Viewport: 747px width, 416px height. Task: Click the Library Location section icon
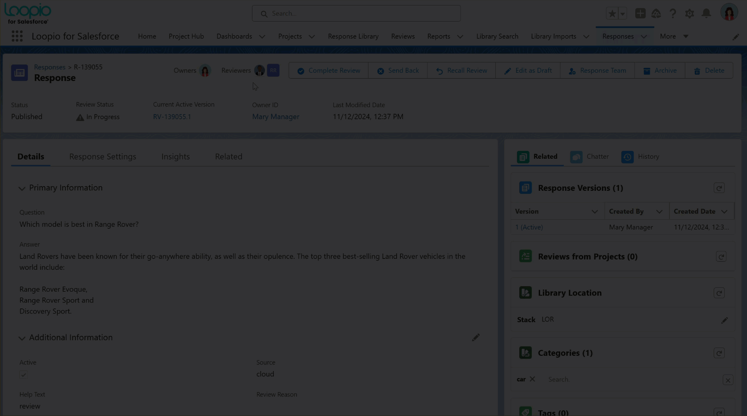pyautogui.click(x=525, y=293)
